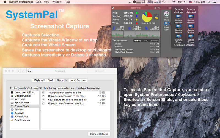
Task: Click the show-all grid icon in Keyboard window
Action: coord(29,71)
